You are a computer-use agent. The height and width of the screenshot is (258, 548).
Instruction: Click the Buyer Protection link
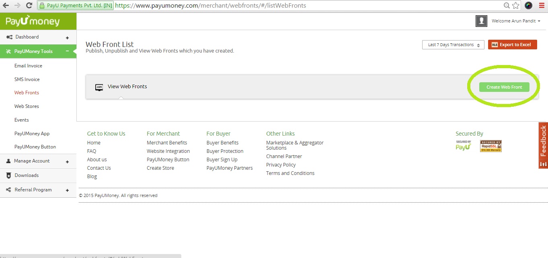pos(225,151)
